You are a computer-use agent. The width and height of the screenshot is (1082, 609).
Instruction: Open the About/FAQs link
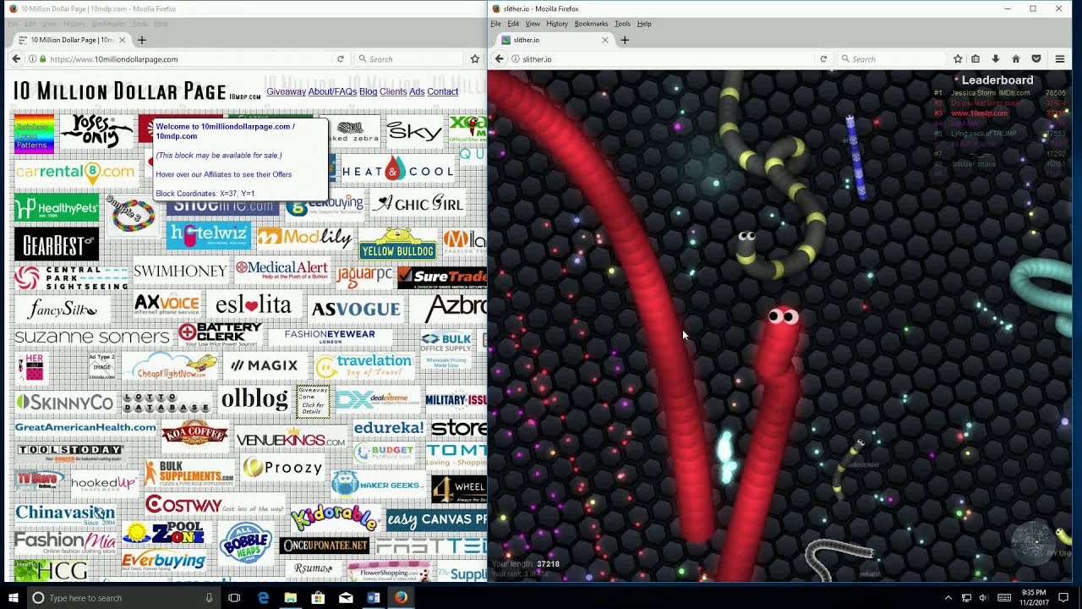tap(332, 91)
